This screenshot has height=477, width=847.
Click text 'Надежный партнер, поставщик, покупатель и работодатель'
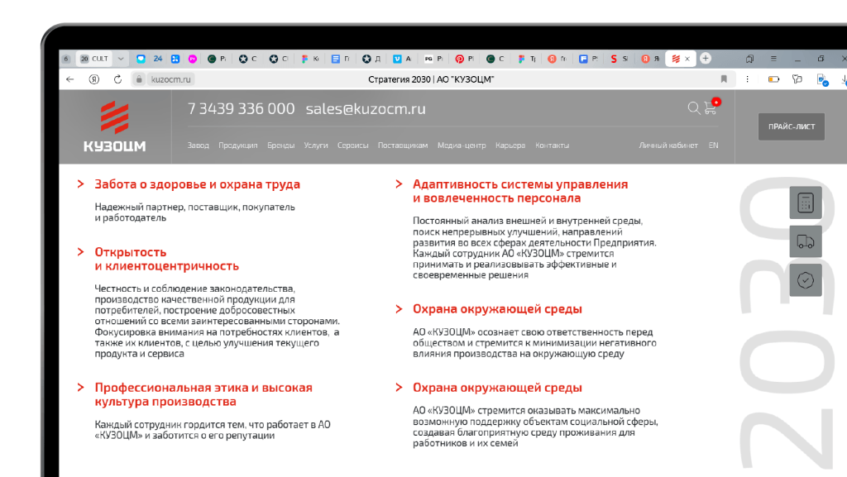pyautogui.click(x=194, y=212)
